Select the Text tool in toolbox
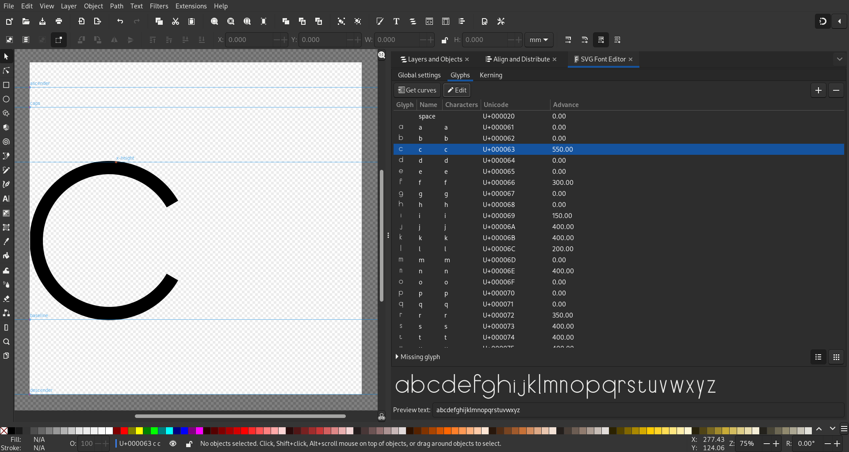Screen dimensions: 849x452 [6, 199]
